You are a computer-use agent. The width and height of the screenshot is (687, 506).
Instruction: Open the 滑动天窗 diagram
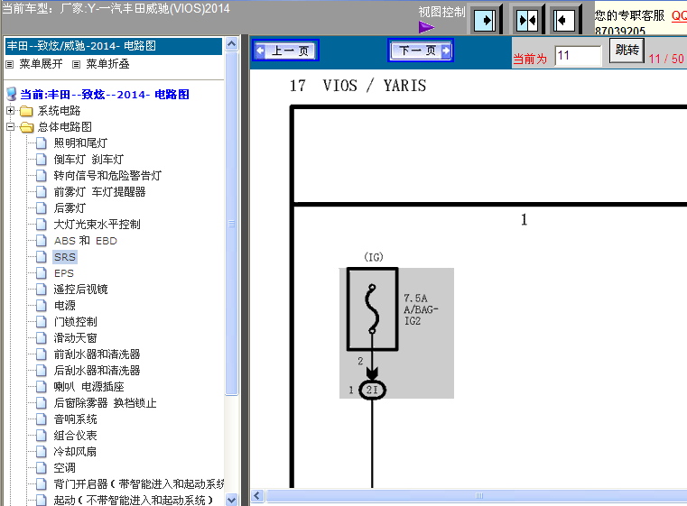pyautogui.click(x=75, y=338)
